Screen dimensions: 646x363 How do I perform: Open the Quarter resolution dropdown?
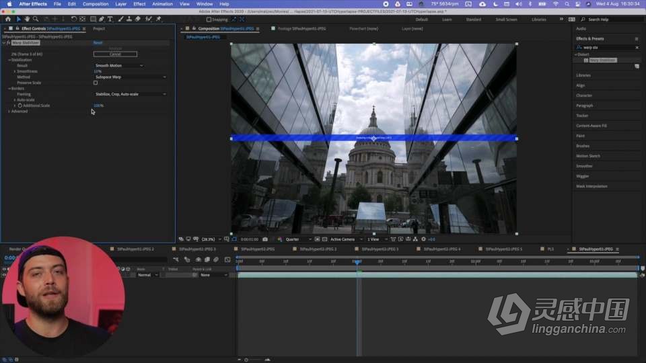299,239
